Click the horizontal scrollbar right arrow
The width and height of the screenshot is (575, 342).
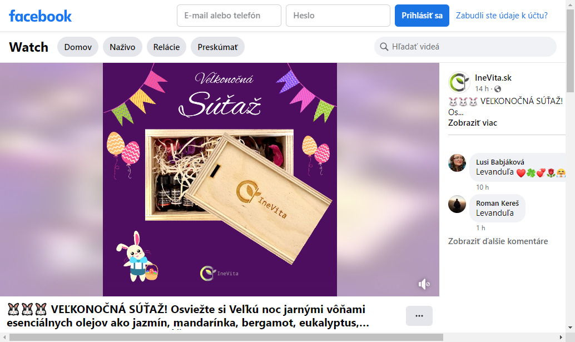[561, 337]
